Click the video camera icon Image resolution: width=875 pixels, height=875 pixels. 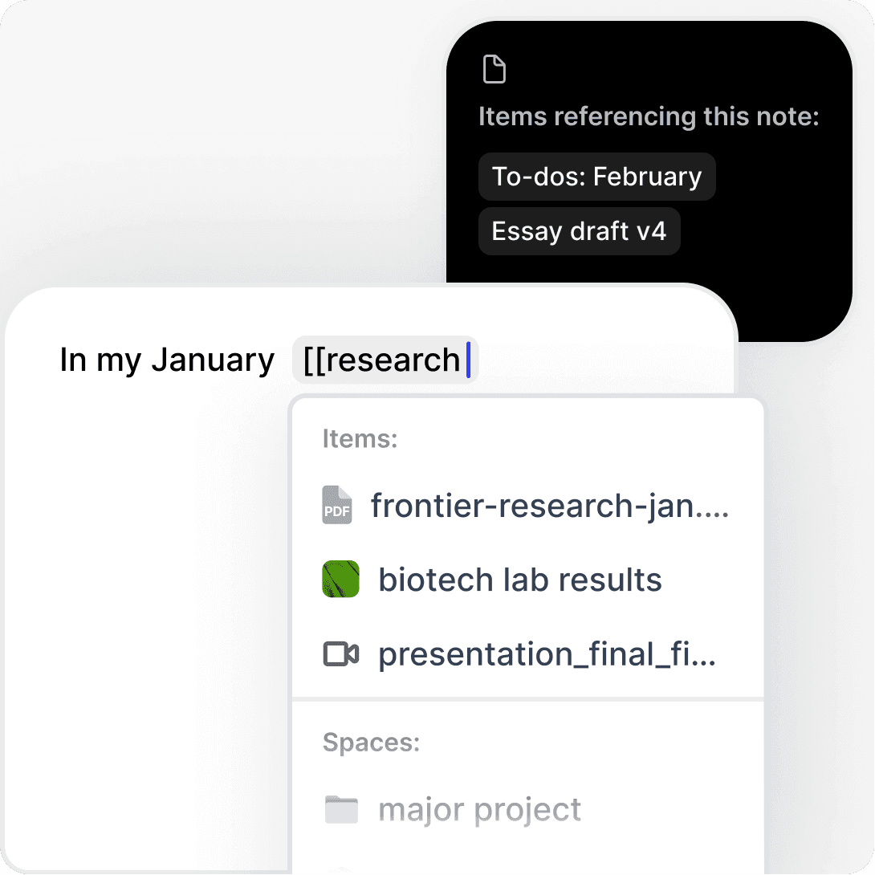[340, 654]
